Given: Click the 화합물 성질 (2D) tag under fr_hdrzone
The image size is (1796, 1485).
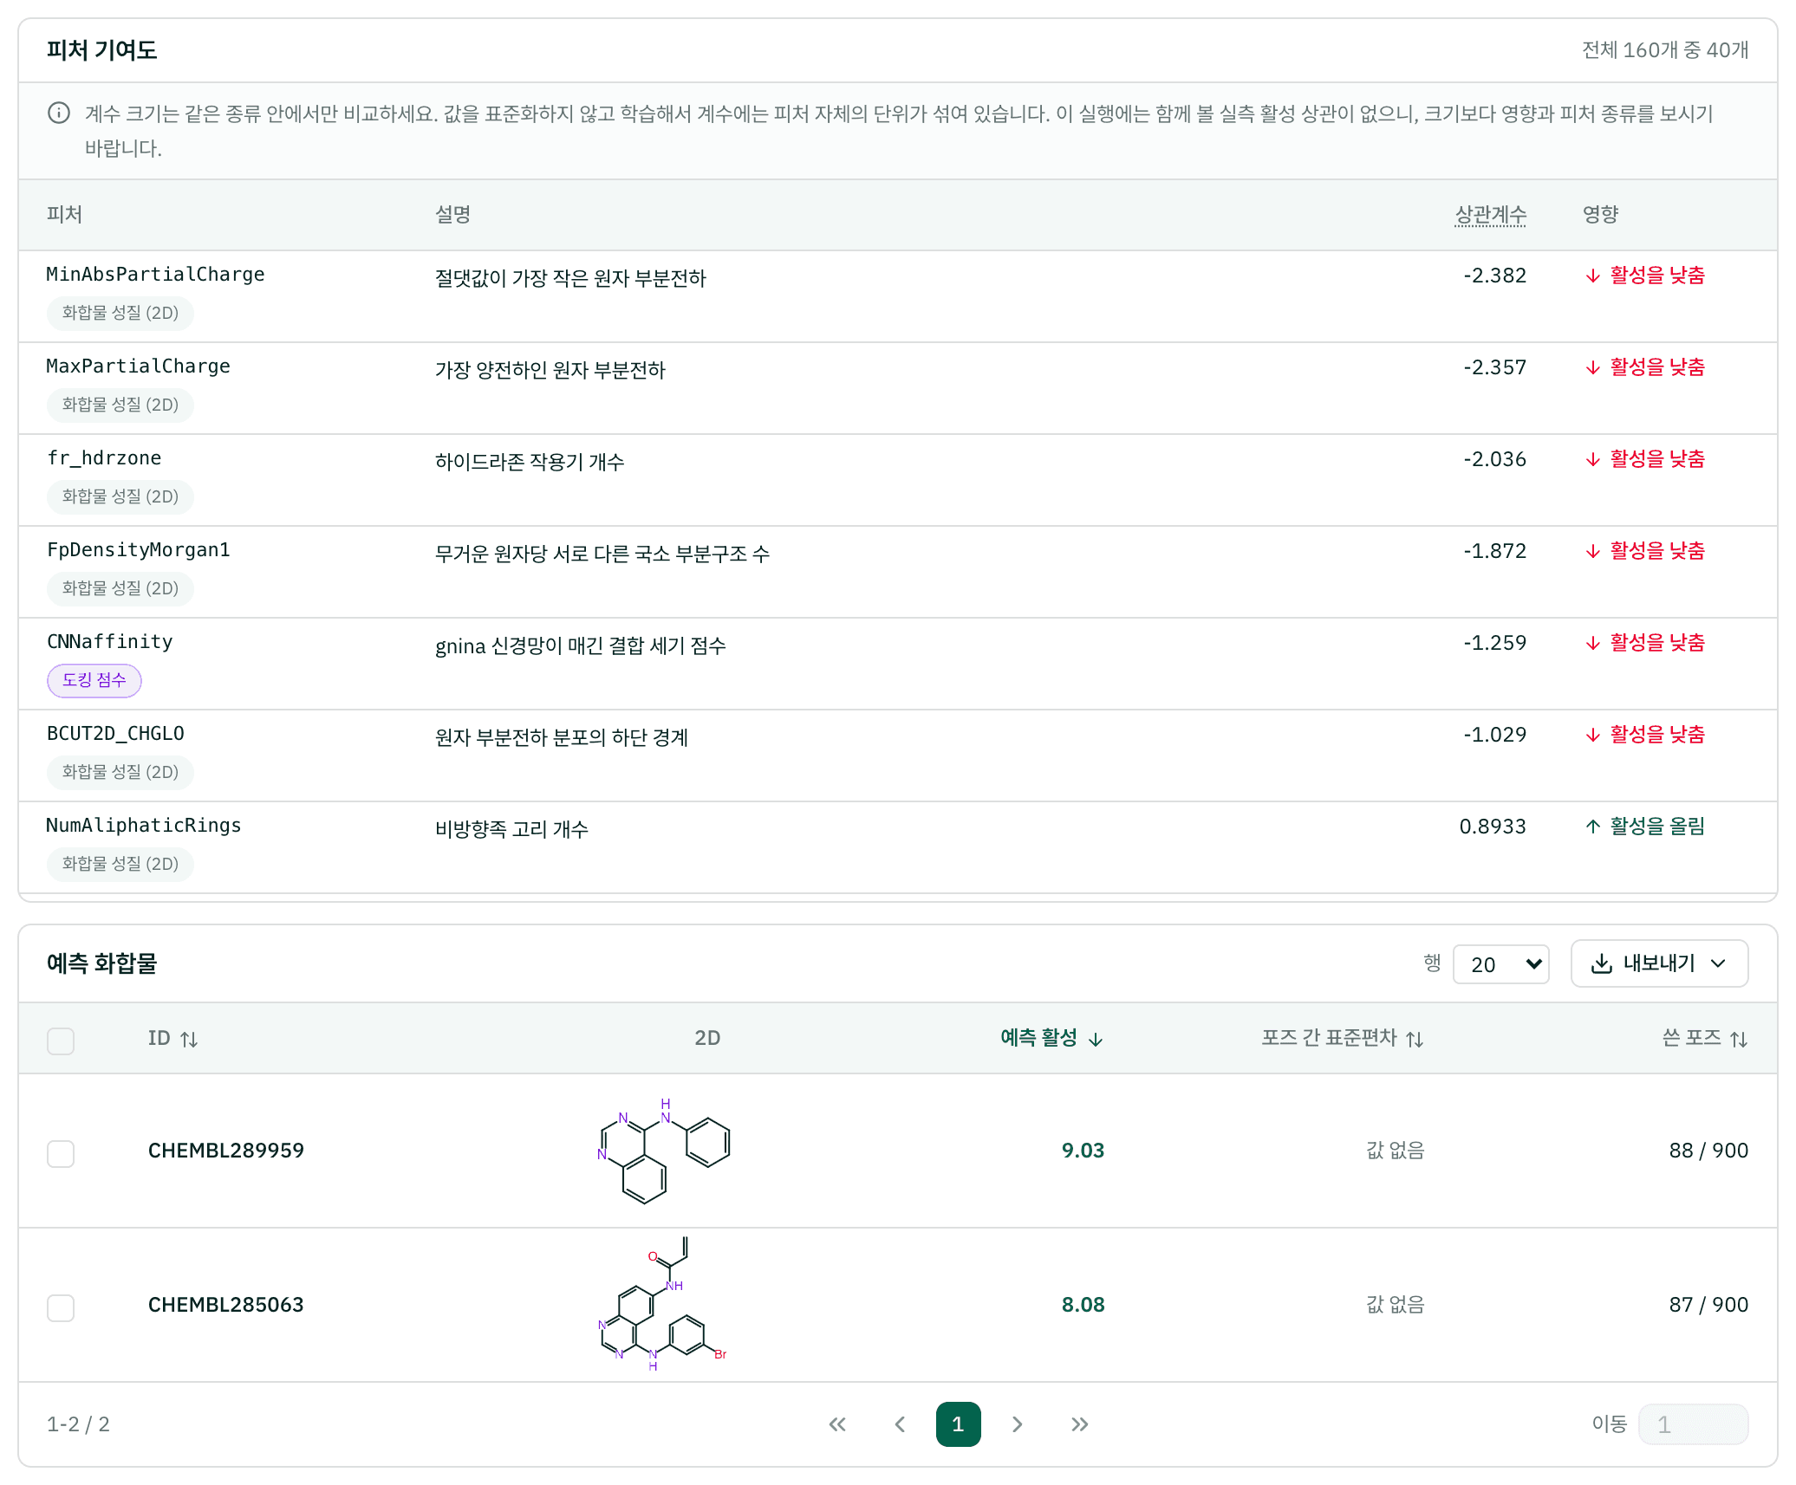Looking at the screenshot, I should coord(120,496).
